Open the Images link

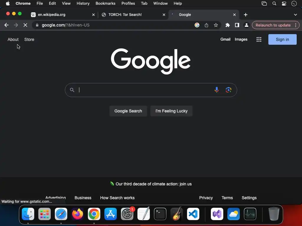pyautogui.click(x=241, y=39)
